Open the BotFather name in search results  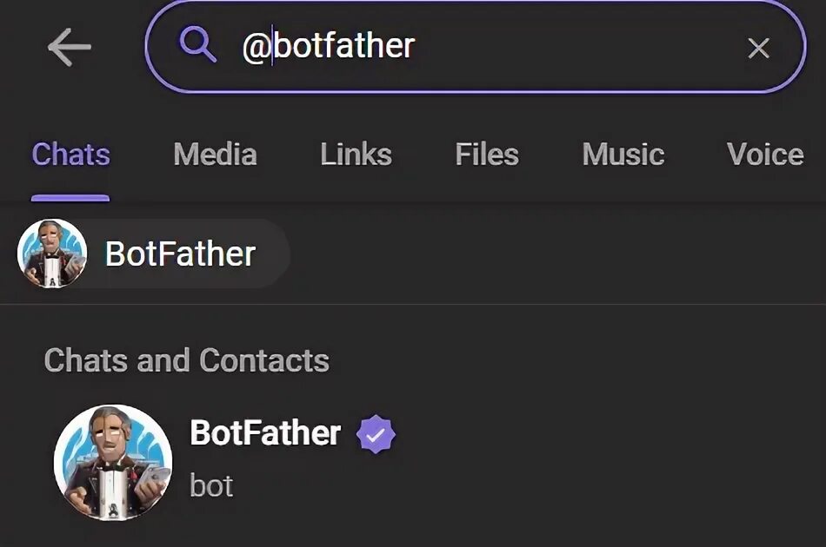pos(265,432)
